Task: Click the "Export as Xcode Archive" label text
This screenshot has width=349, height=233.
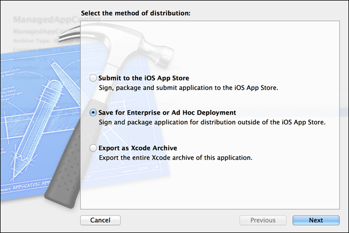Action: [138, 148]
